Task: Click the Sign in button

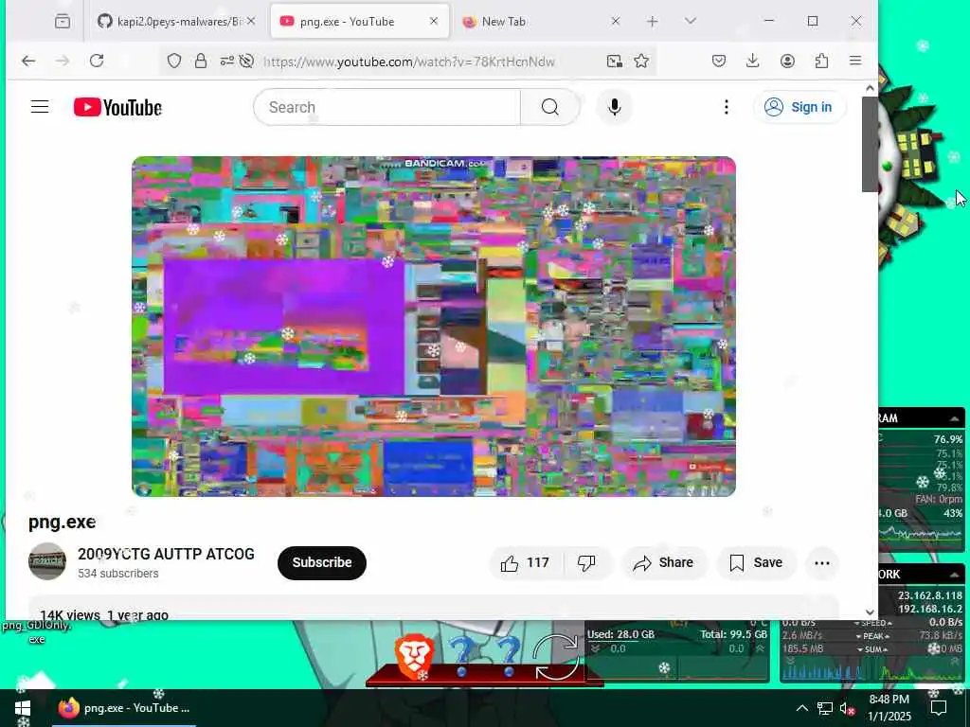Action: [799, 107]
